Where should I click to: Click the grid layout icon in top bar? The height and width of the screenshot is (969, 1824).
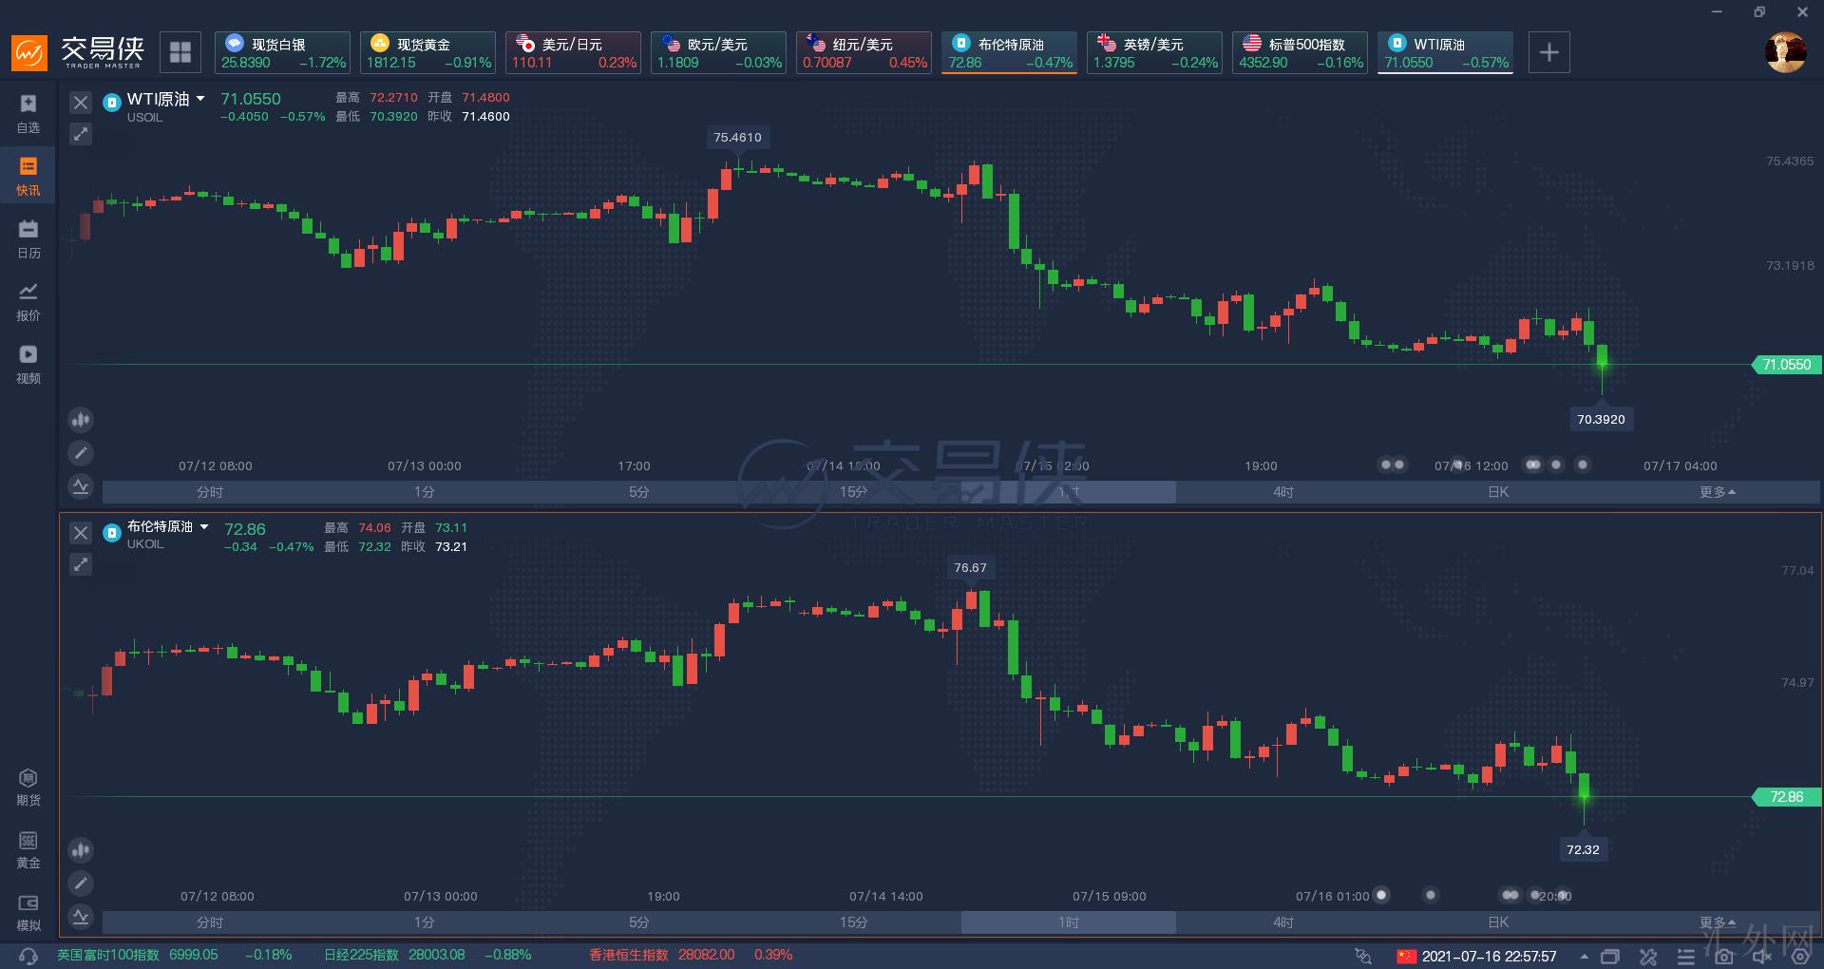180,52
